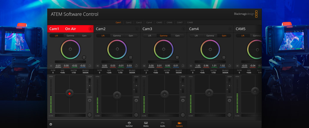The image size is (309, 128).
Task: Switch to the CAM6 tab
Action: pos(169,22)
